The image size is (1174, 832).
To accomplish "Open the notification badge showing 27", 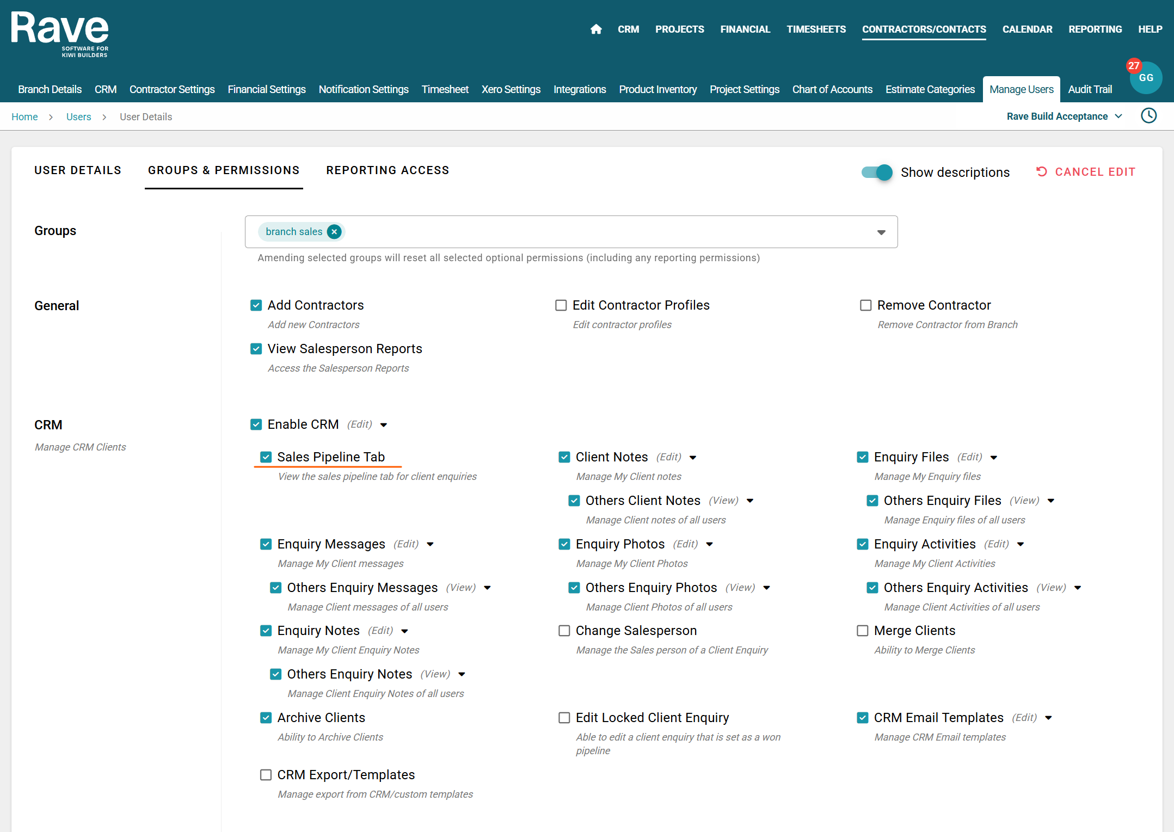I will click(1133, 66).
